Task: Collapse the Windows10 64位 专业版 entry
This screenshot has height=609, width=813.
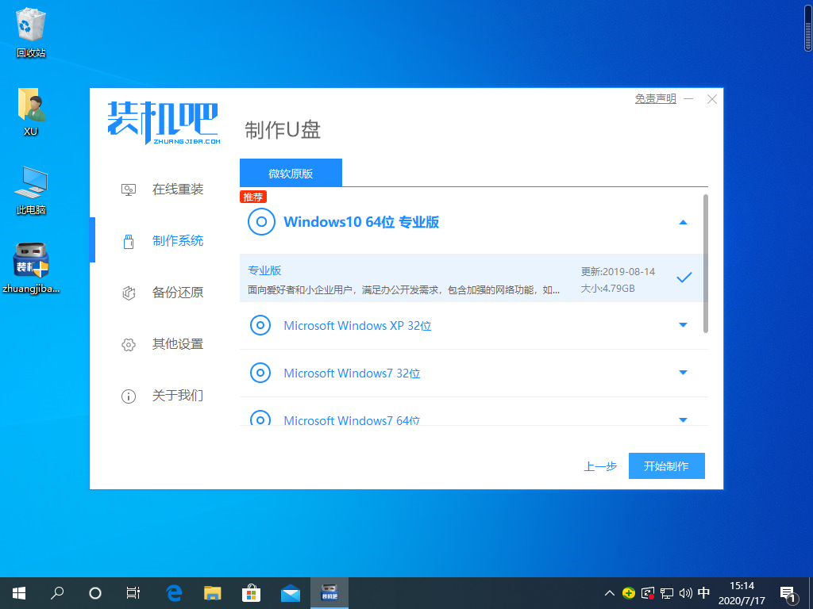Action: point(684,221)
